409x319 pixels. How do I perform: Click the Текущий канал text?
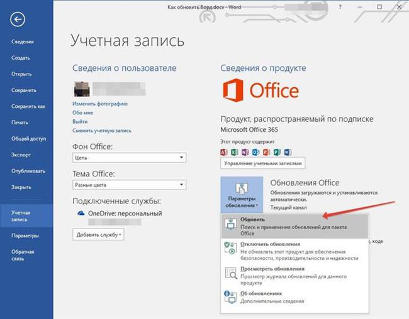(288, 208)
